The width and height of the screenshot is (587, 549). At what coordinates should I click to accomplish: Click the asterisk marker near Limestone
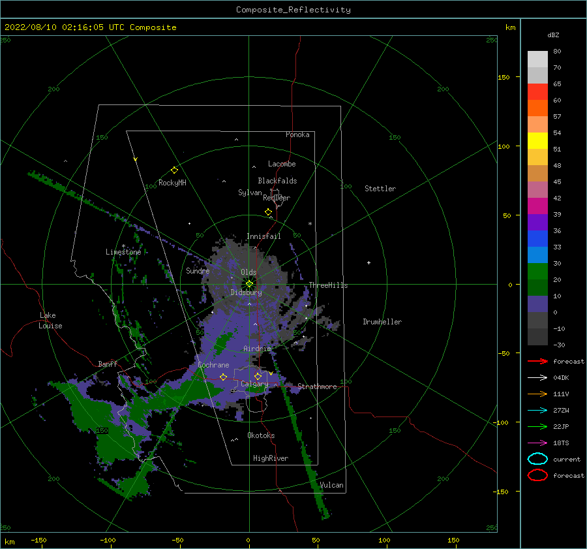[x=123, y=246]
